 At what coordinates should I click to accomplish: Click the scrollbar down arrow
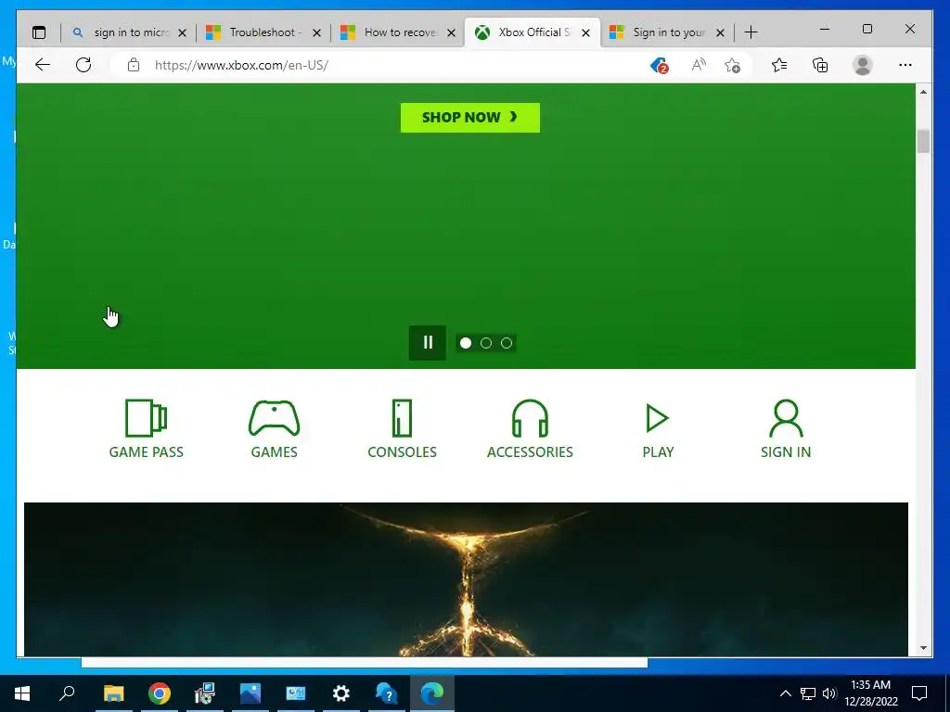coord(923,648)
